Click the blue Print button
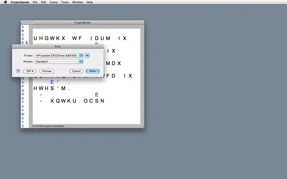 point(93,71)
